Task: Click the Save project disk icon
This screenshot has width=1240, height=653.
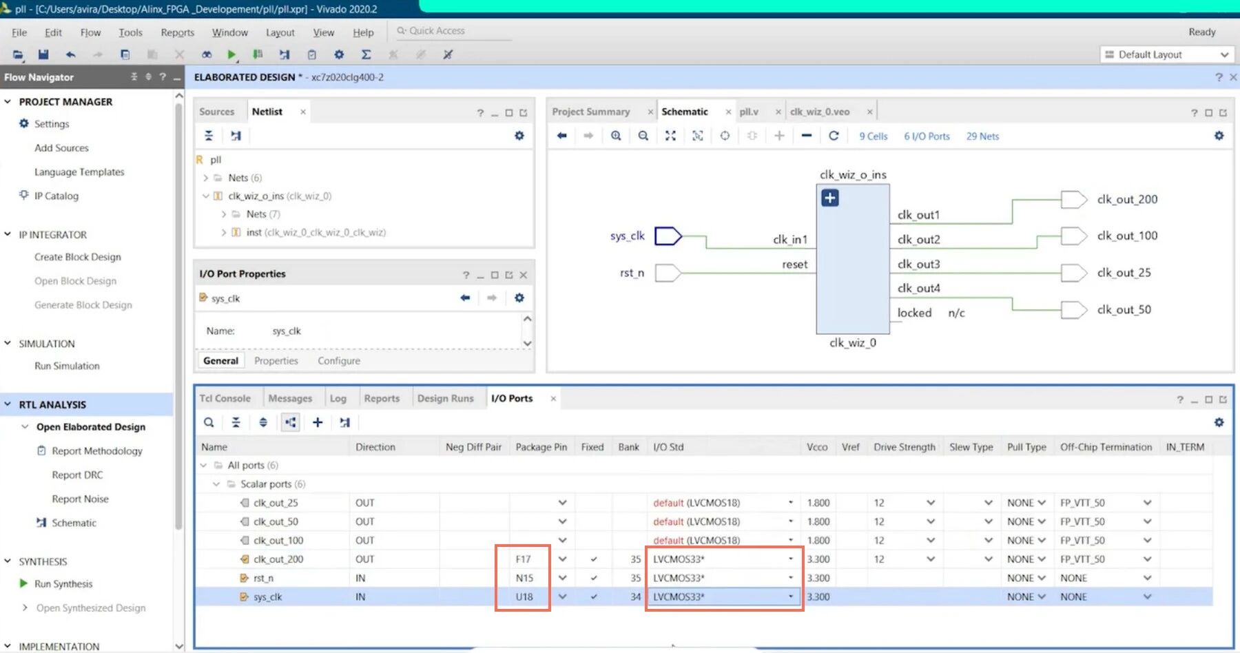Action: [x=43, y=54]
